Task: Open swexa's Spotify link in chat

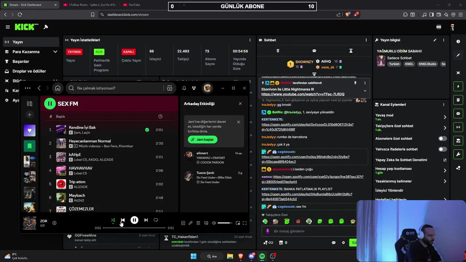Action: coord(312,179)
